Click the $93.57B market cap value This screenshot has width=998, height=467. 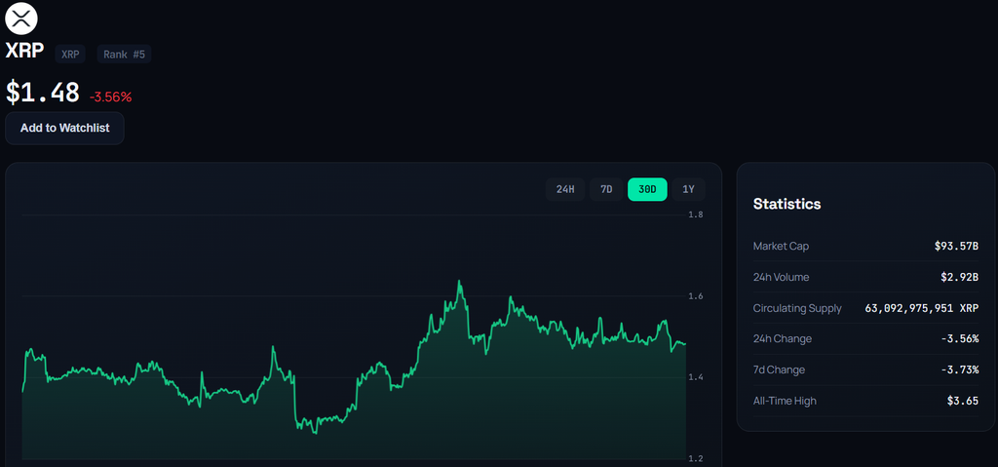coord(957,246)
